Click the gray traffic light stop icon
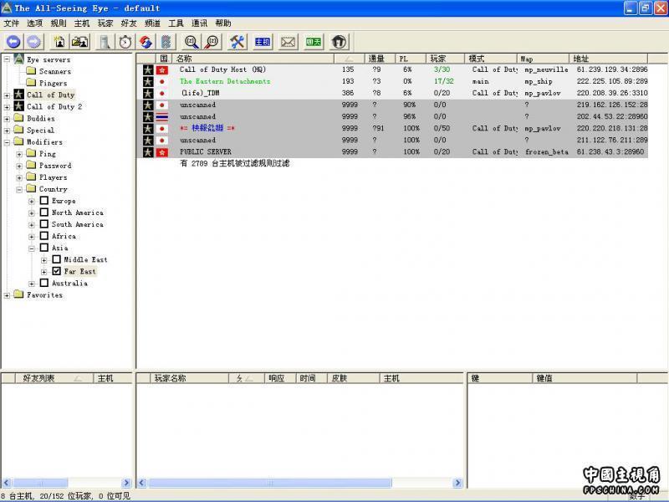The height and width of the screenshot is (502, 669). pyautogui.click(x=166, y=41)
